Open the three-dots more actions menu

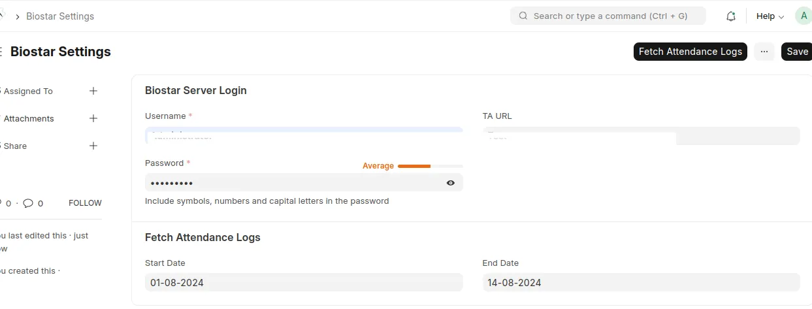[764, 52]
